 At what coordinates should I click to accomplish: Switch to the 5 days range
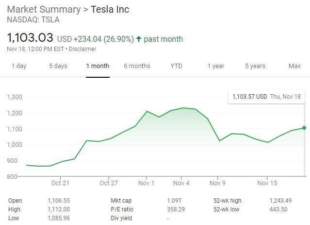point(58,66)
